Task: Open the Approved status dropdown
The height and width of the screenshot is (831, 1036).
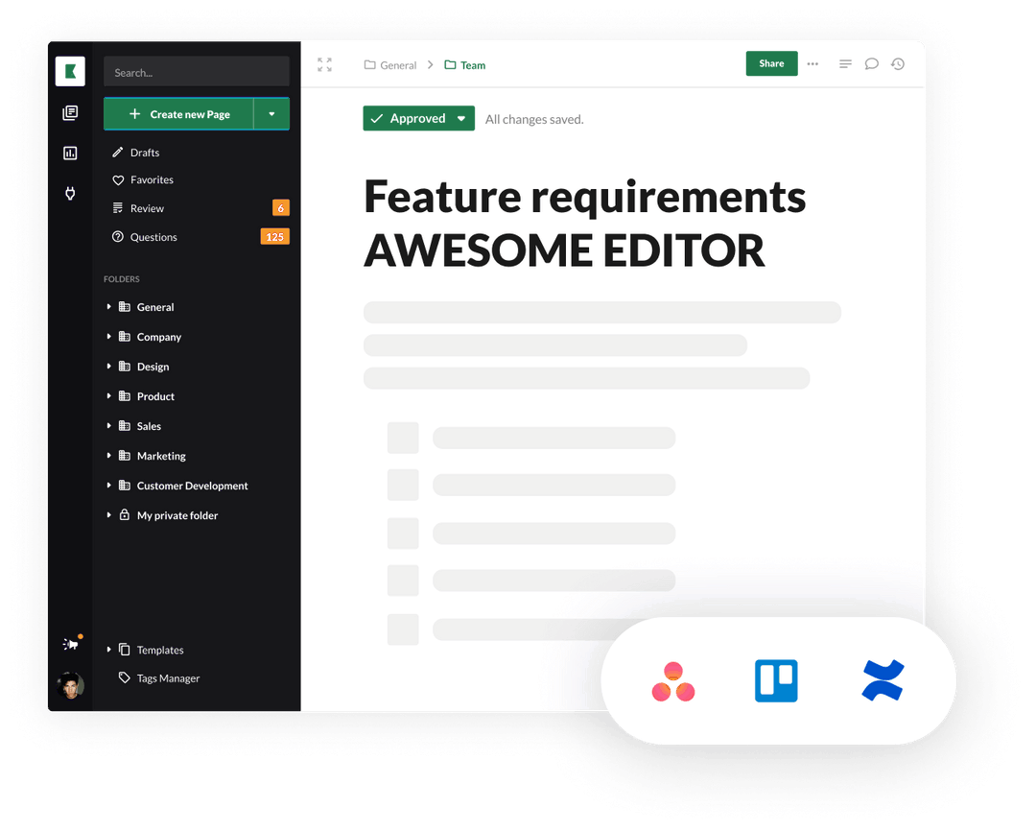Action: [419, 118]
